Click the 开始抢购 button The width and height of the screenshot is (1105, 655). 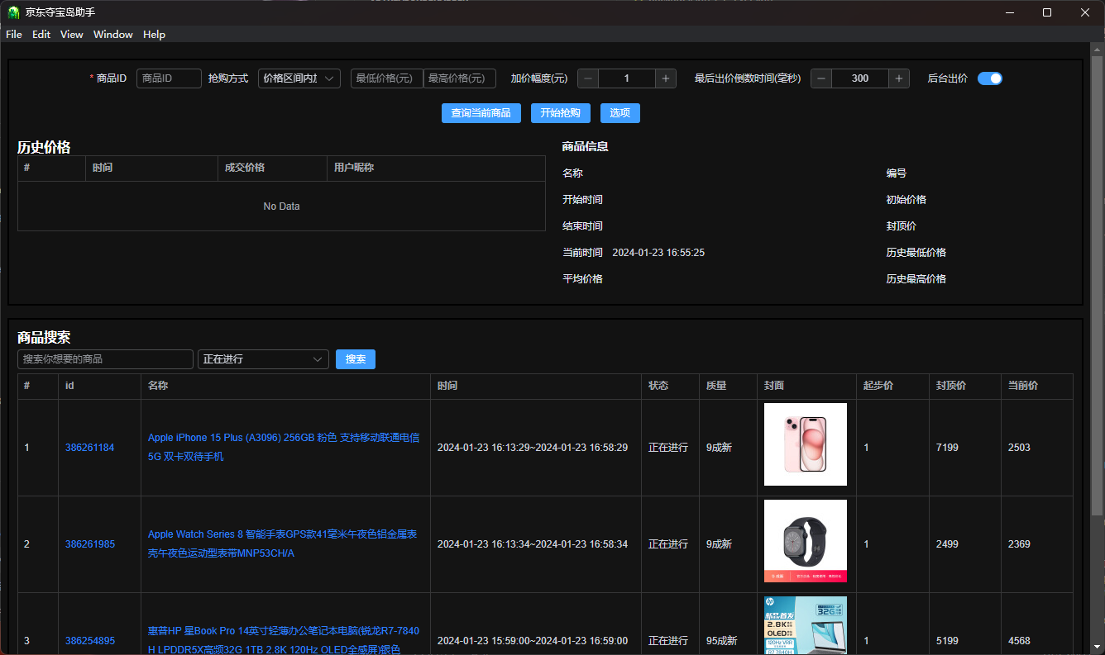click(x=560, y=113)
